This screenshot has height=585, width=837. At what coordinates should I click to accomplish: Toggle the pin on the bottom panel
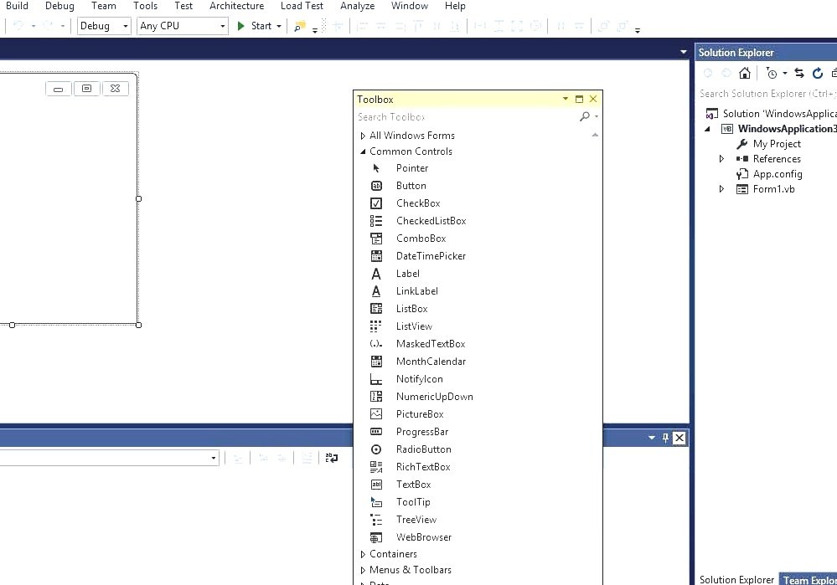(x=665, y=438)
